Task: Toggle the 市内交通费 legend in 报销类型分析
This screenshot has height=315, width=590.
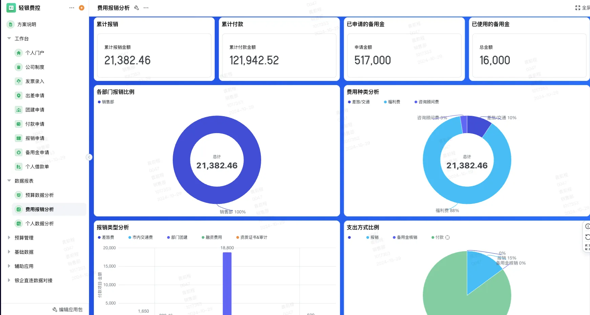Action: [x=141, y=237]
